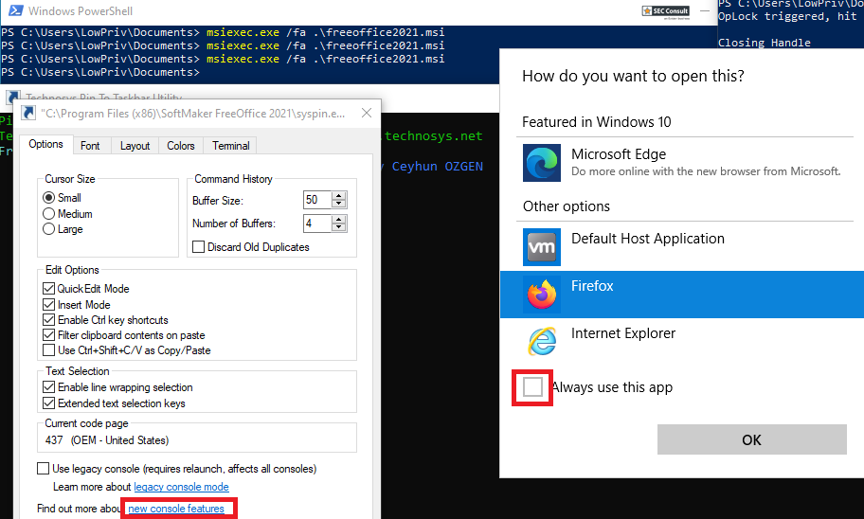This screenshot has height=519, width=864.
Task: Click the Technosys Pin To Taskbar icon
Action: (x=12, y=98)
